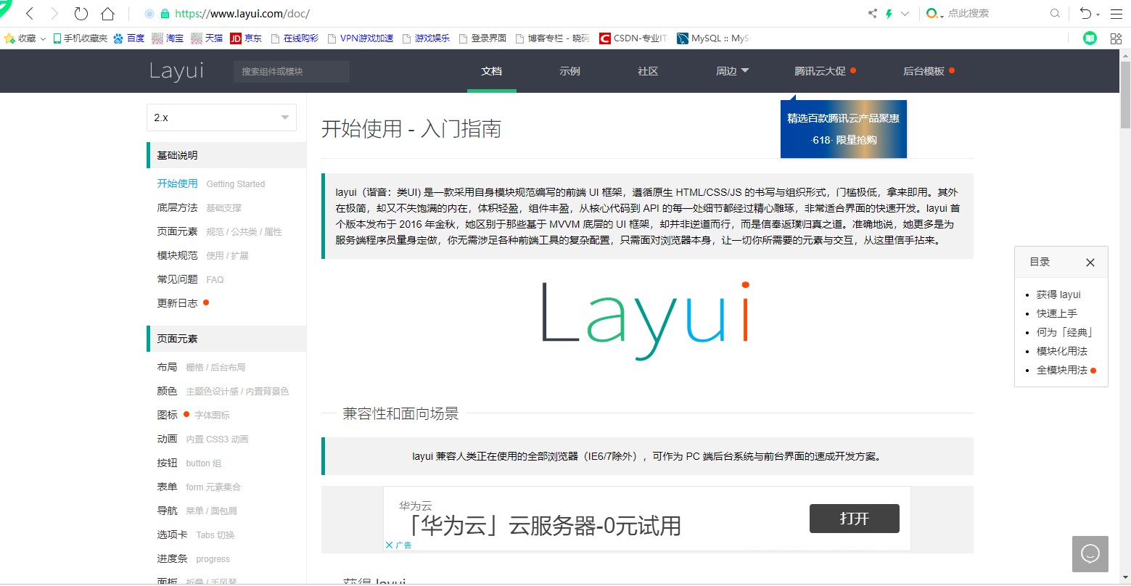
Task: Open the 天猫 bookmark
Action: tap(207, 38)
